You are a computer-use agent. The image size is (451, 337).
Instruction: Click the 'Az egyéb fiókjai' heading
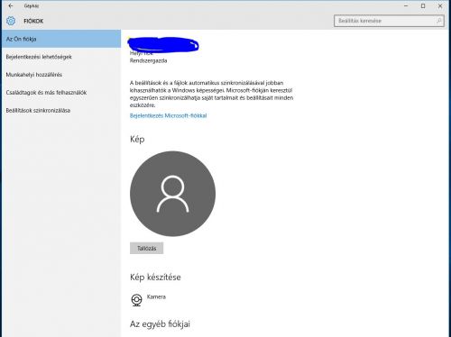[160, 324]
